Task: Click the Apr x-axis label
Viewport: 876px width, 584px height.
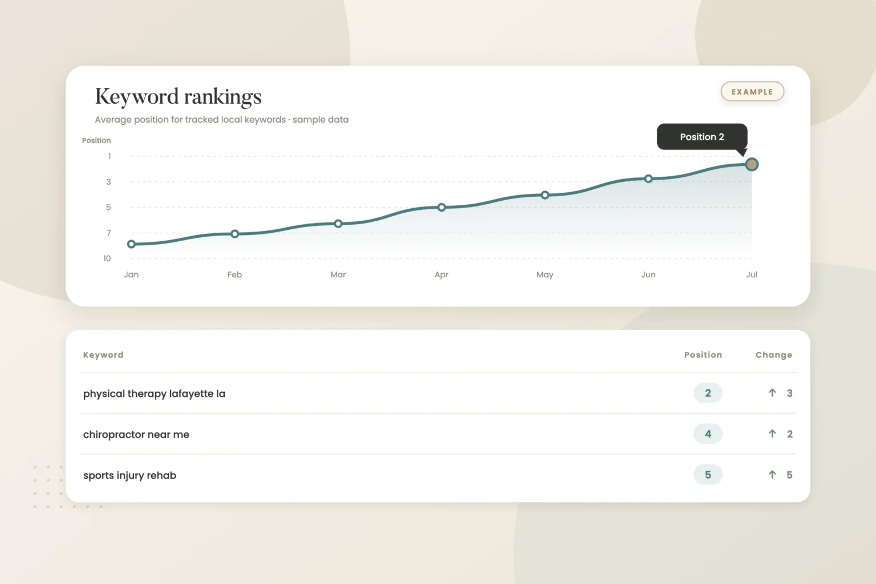Action: [x=441, y=275]
